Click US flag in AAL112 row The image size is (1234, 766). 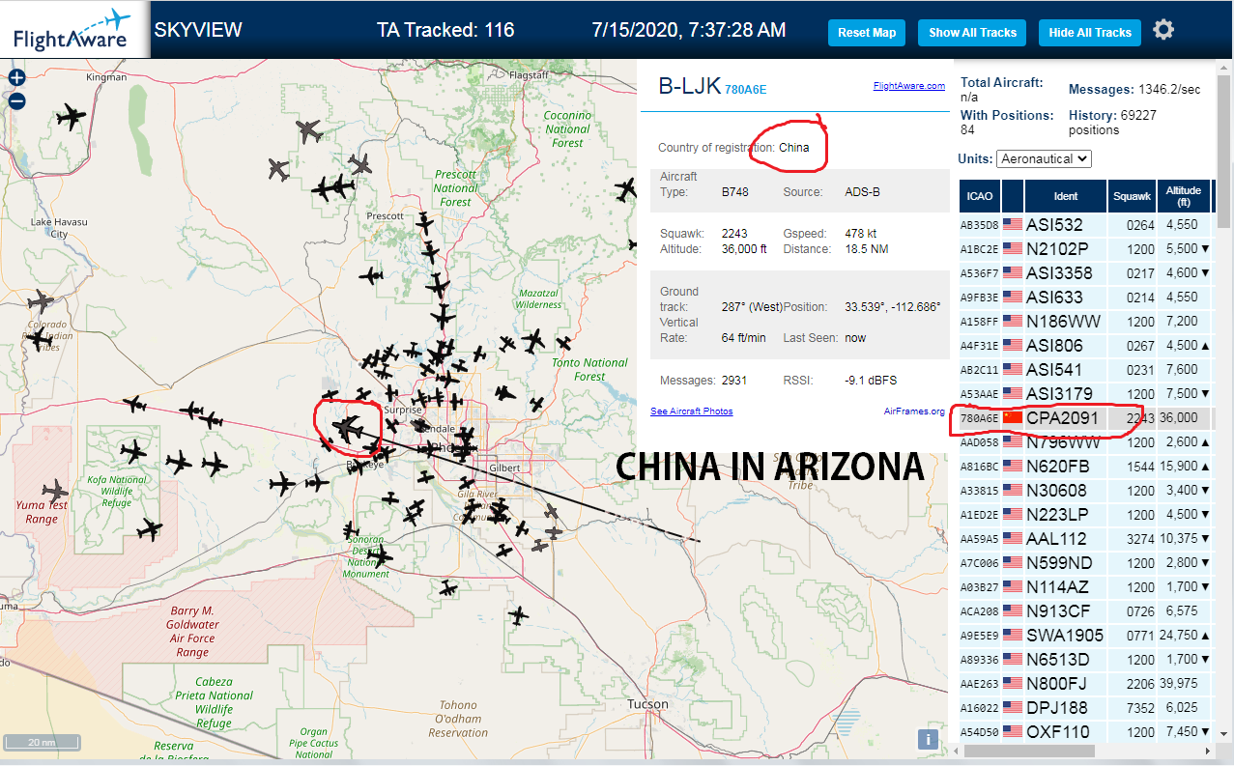(1013, 538)
